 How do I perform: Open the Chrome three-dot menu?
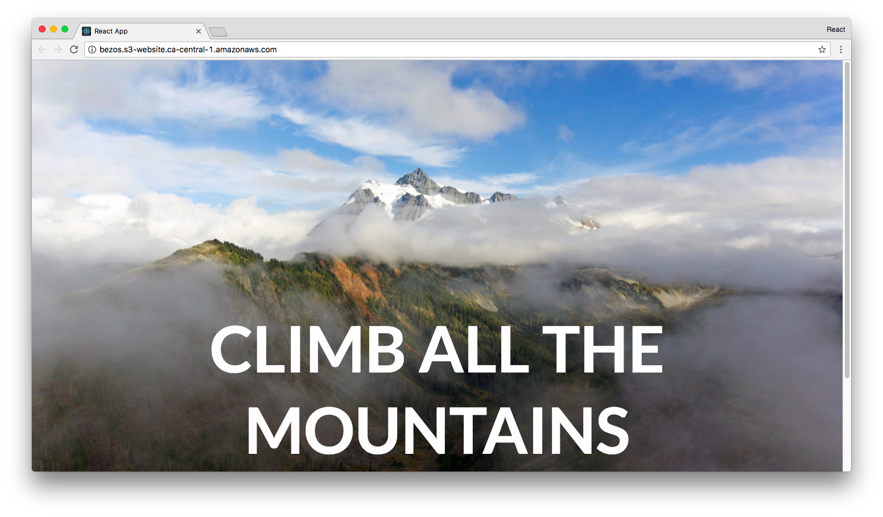click(841, 49)
